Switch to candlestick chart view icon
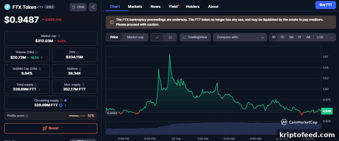 click(x=170, y=37)
